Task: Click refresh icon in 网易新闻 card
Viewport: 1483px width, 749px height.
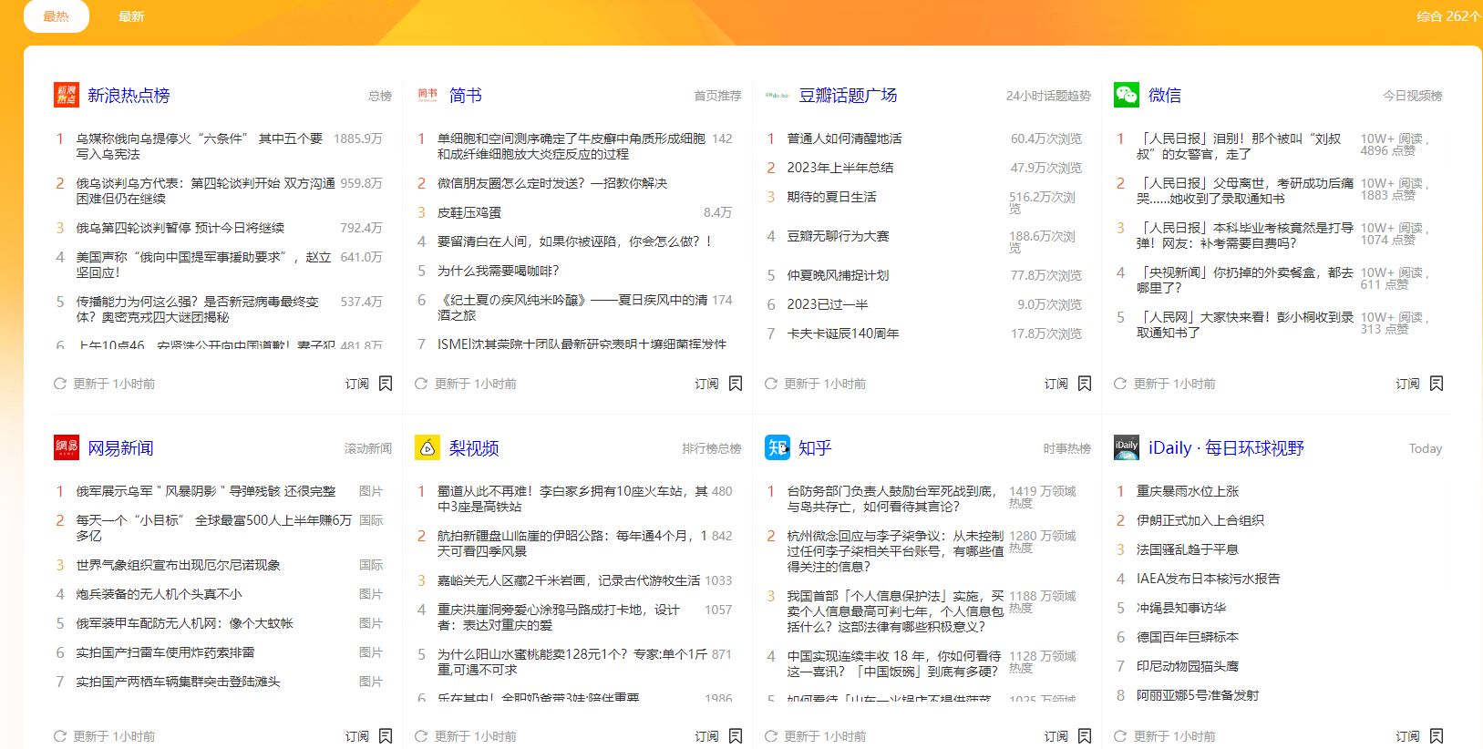Action: coord(60,736)
